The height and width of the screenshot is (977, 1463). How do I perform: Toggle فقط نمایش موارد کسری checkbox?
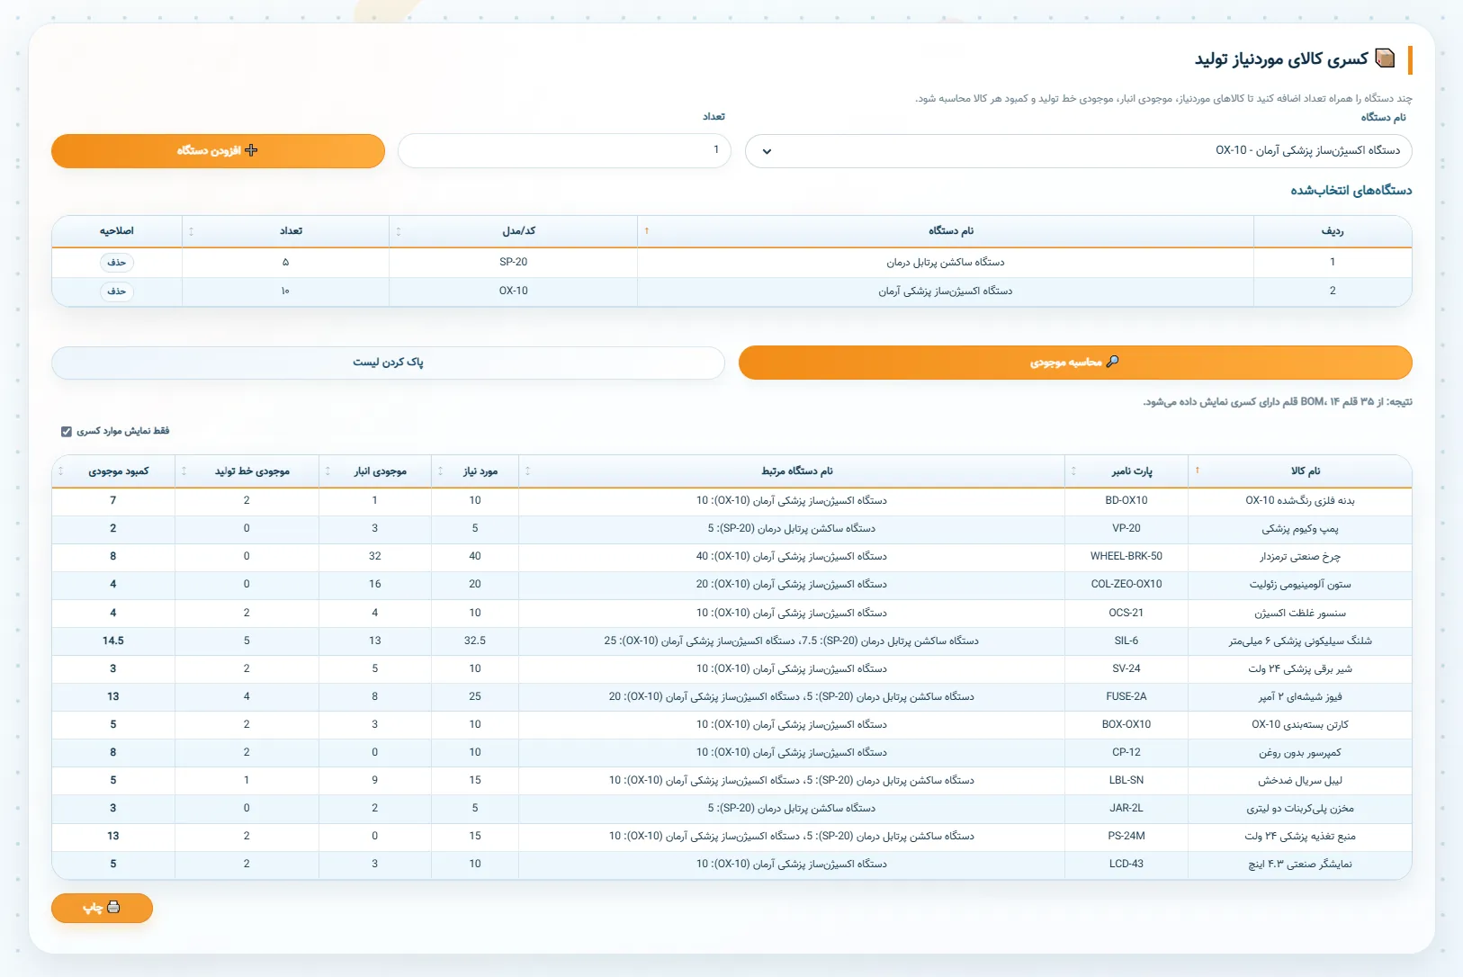[67, 432]
